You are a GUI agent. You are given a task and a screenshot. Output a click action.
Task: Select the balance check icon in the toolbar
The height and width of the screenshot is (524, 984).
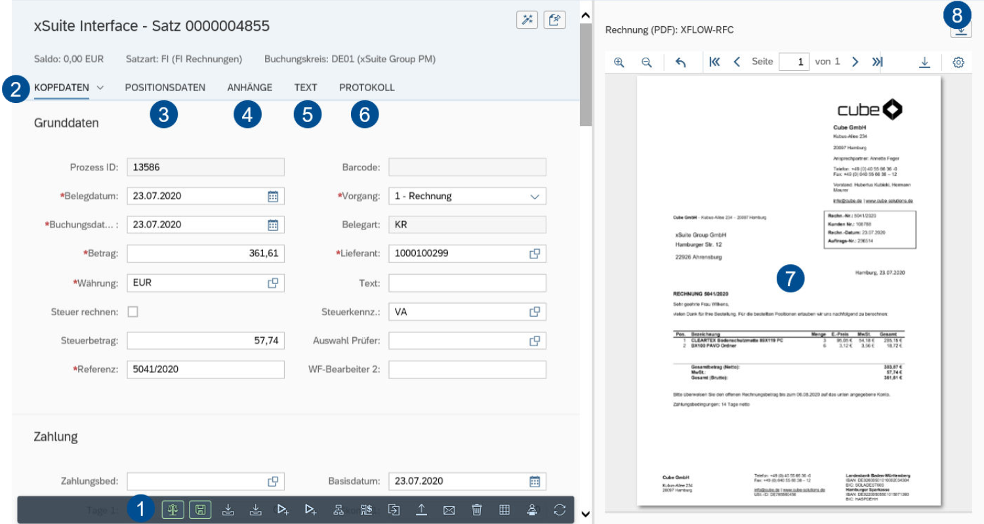coord(173,510)
